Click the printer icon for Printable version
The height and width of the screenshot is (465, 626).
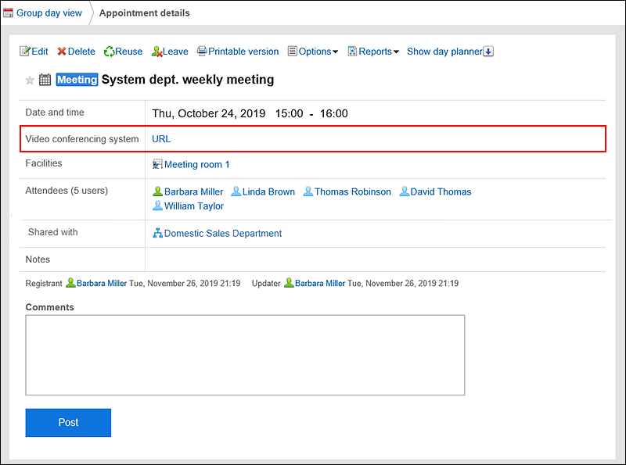coord(203,51)
